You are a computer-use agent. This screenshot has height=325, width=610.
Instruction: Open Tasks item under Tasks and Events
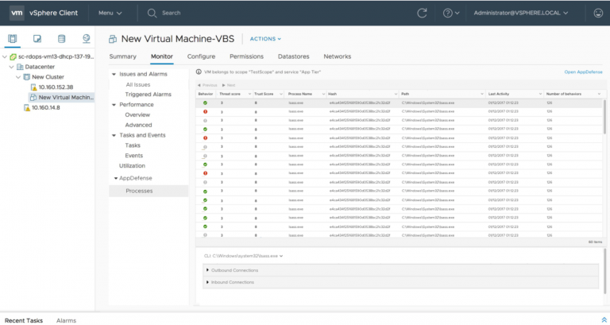tap(133, 145)
